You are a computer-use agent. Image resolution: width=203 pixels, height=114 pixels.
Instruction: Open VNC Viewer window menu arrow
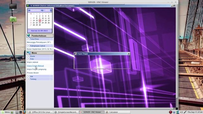[x=28, y=2]
